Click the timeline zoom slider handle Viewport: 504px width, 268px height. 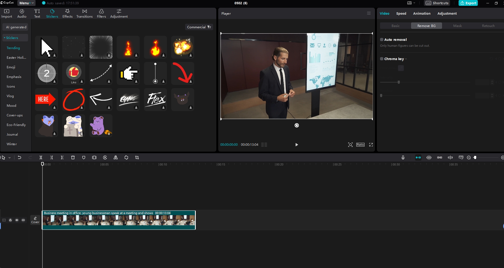475,157
